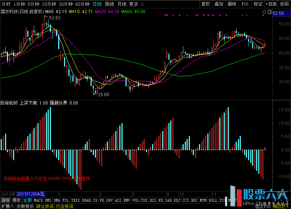Screen dimensions: 291x209
Task: Open F10 company information
Action: pos(245,4)
